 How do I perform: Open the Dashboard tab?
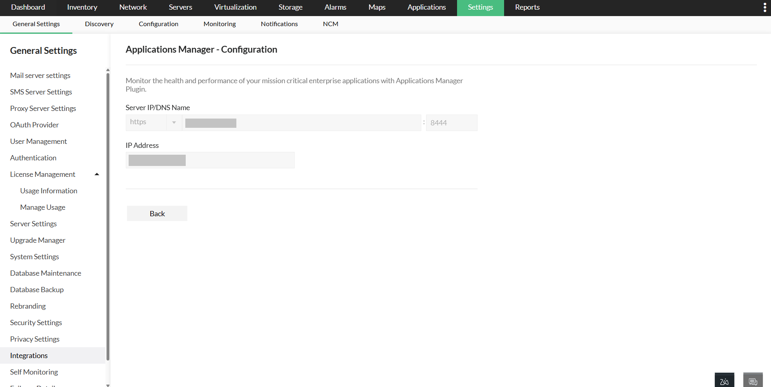(28, 7)
